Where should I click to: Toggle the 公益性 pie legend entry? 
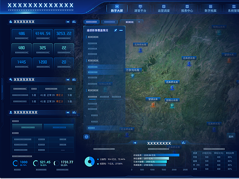click(111, 159)
